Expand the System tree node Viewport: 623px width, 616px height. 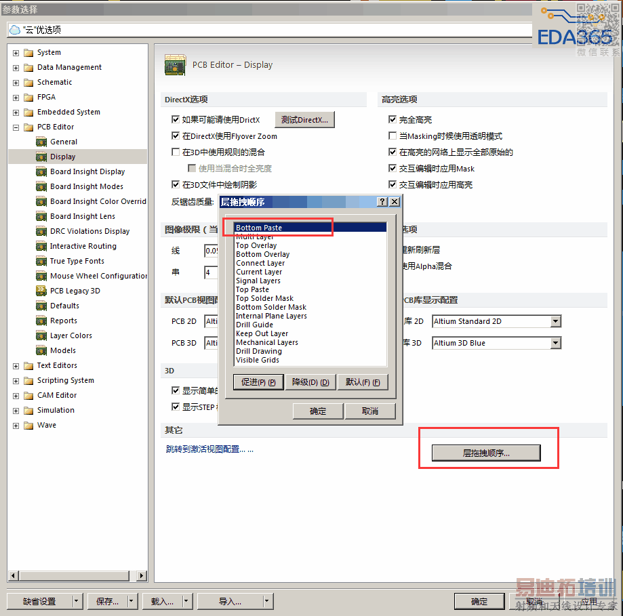point(16,53)
